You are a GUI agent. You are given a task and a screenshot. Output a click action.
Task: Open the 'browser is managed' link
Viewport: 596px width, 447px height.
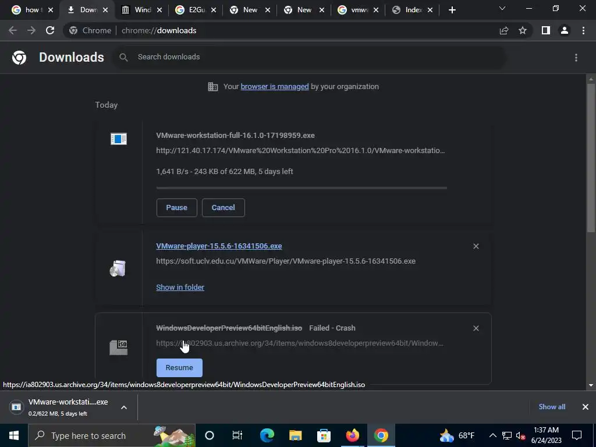pos(275,87)
